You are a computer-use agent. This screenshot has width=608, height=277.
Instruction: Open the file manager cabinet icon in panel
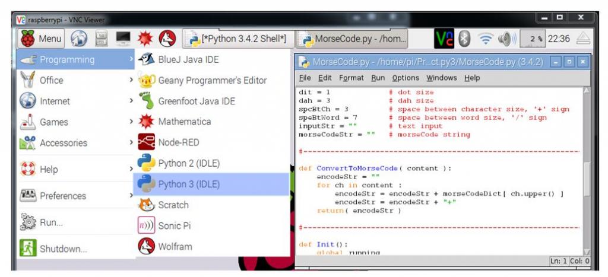(101, 39)
